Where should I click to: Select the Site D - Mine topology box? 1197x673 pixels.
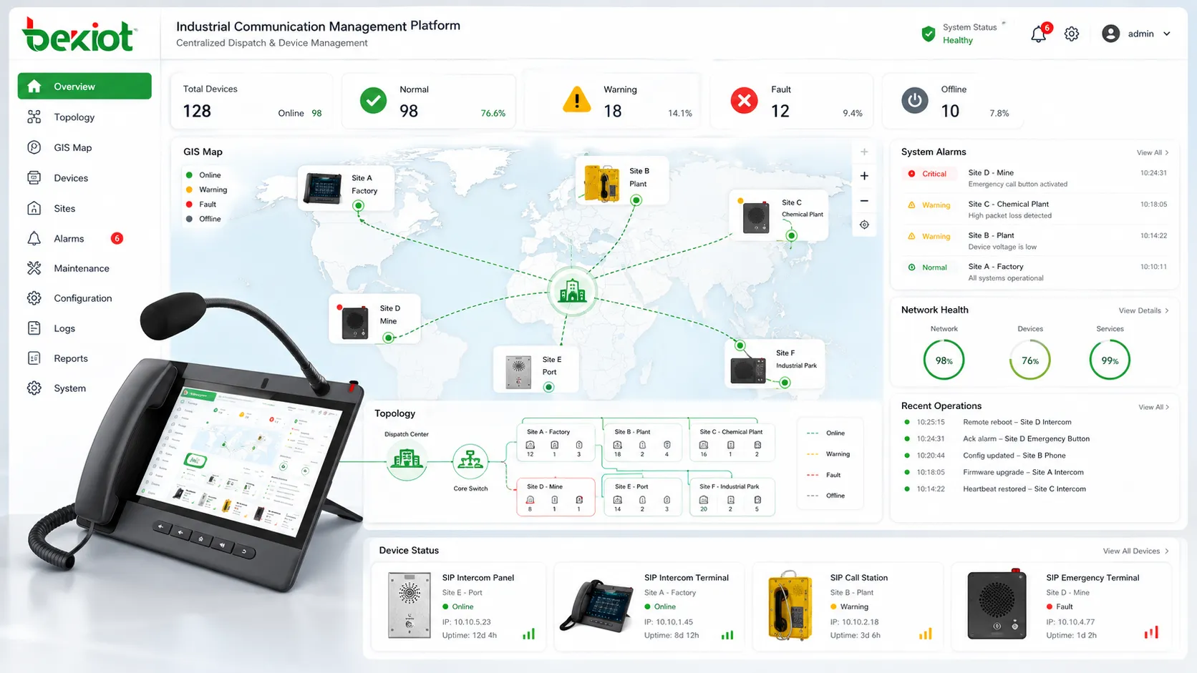(x=556, y=497)
